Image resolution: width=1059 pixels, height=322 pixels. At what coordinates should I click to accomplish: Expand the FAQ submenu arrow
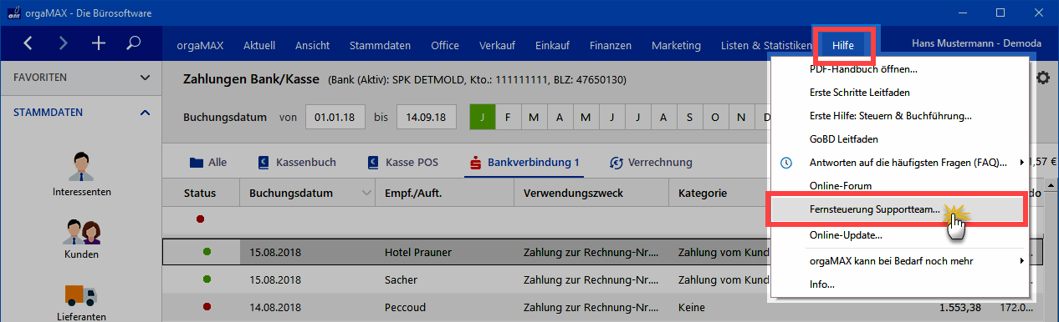click(x=1021, y=163)
